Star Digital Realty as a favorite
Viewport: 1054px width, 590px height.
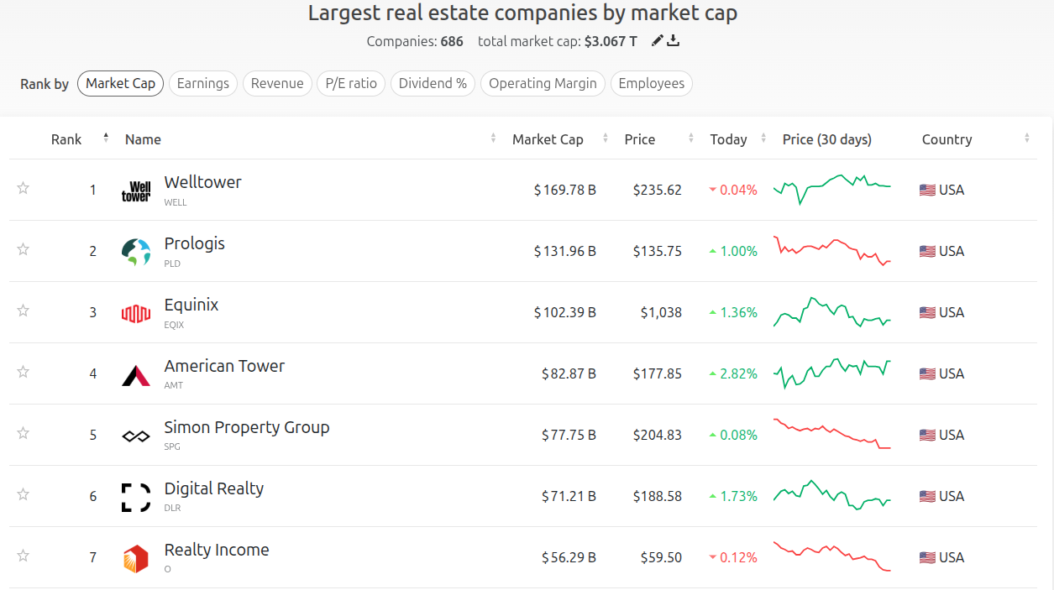coord(24,494)
